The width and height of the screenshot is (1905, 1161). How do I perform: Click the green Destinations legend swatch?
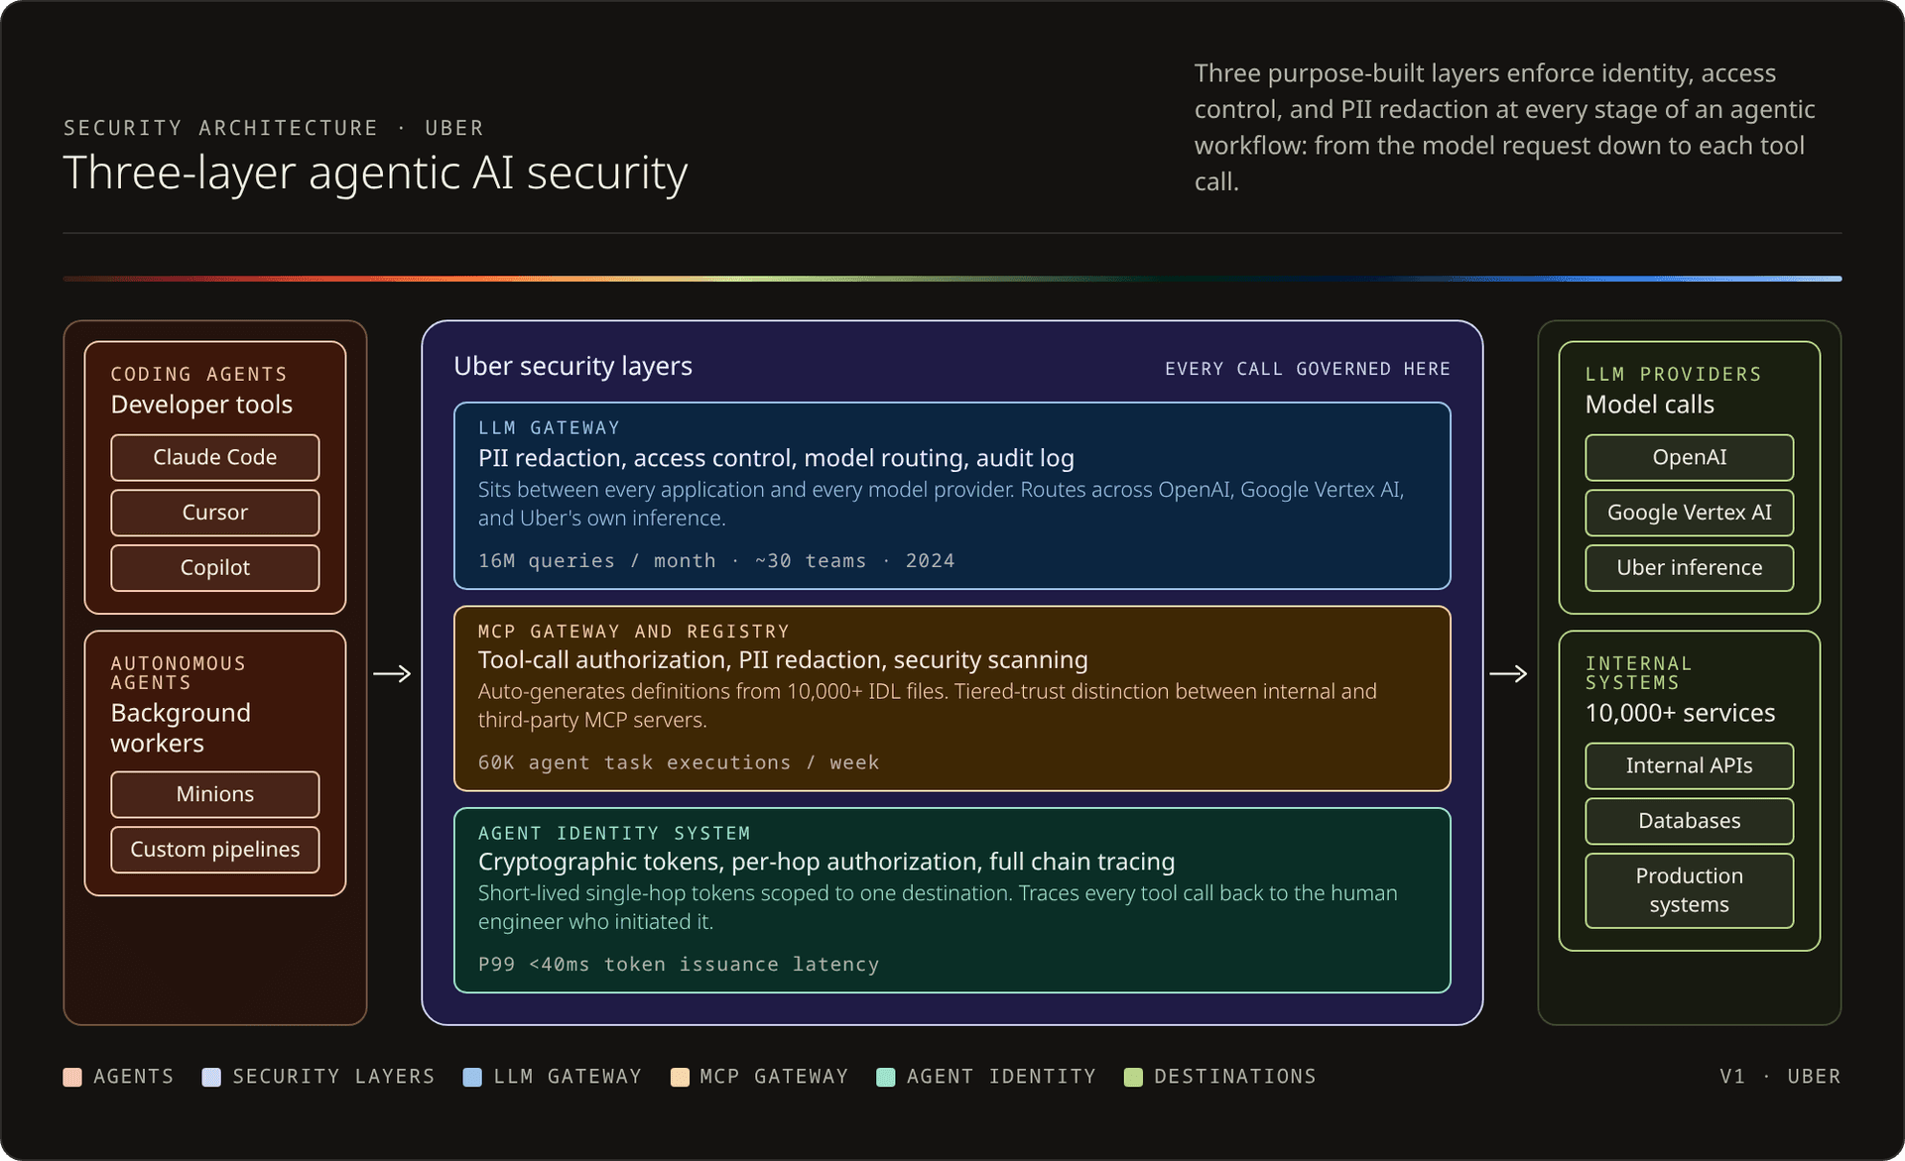1133,1077
